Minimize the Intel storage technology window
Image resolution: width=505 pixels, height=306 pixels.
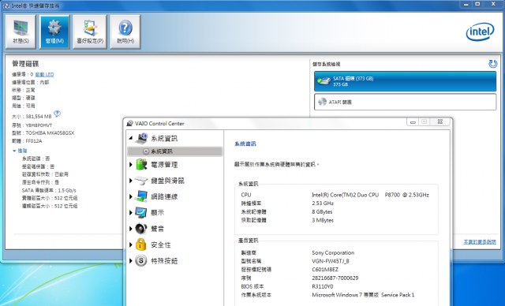point(466,4)
